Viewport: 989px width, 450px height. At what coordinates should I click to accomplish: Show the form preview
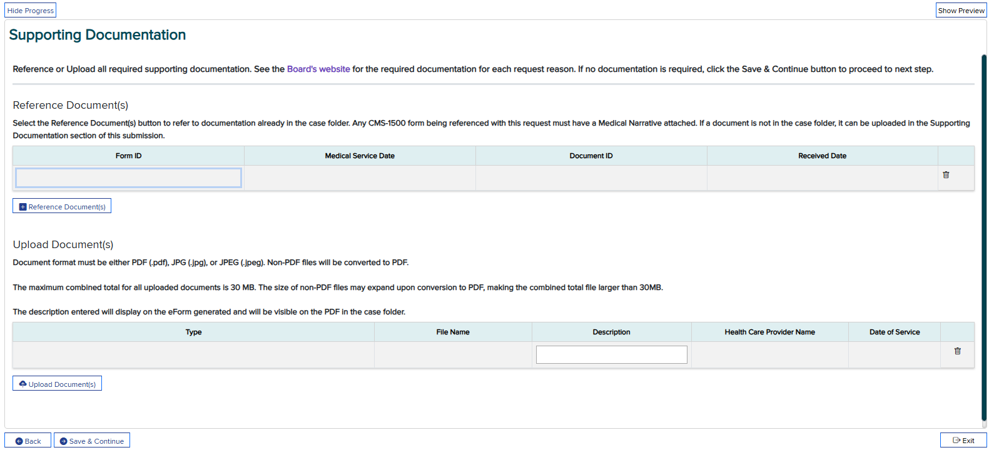click(961, 11)
